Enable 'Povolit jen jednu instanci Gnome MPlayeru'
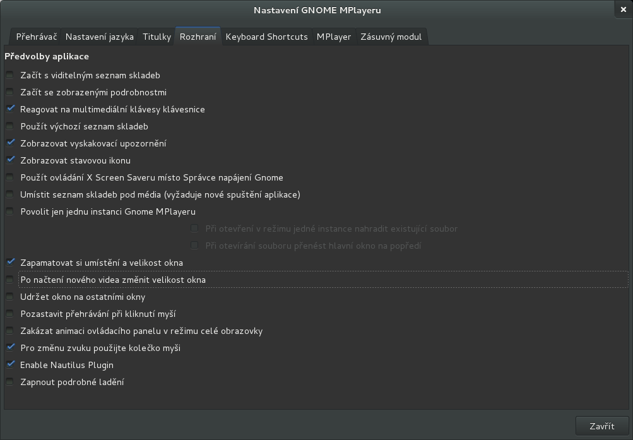Image resolution: width=633 pixels, height=440 pixels. [9, 211]
